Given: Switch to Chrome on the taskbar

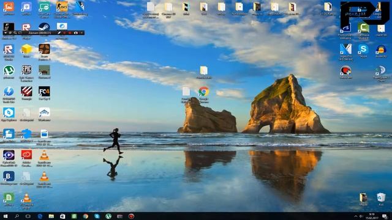Looking at the screenshot, I should [86, 216].
